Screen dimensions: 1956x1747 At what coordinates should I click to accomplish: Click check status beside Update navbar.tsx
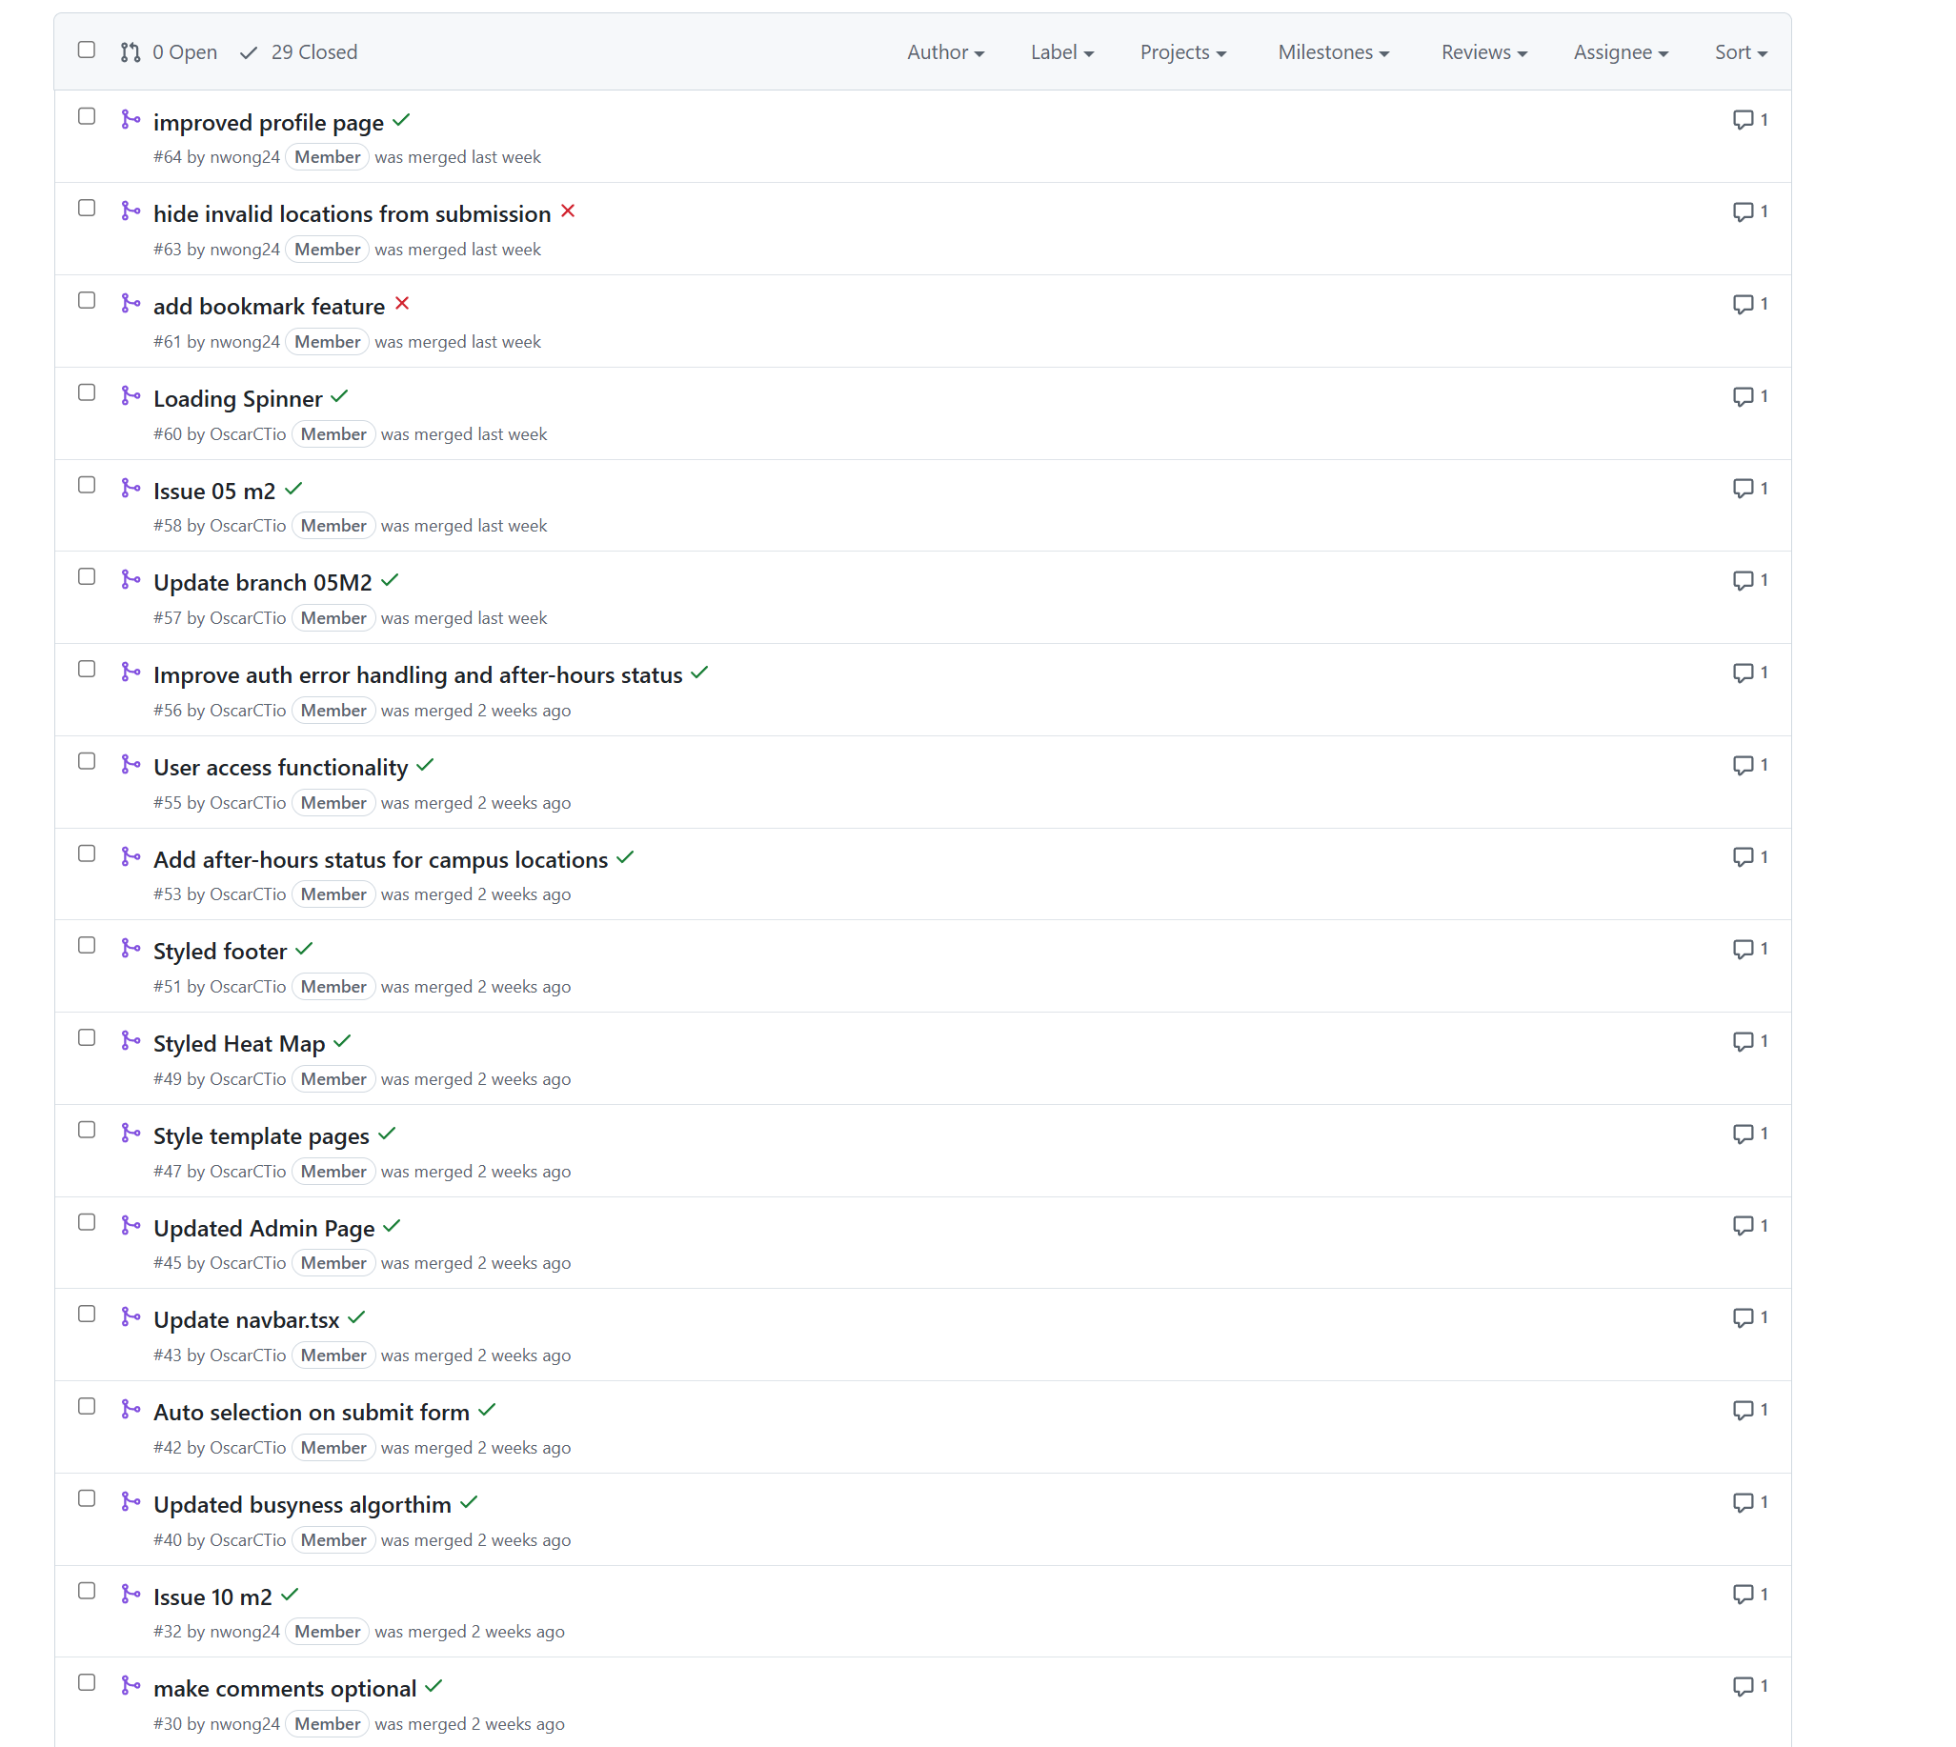(x=356, y=1318)
